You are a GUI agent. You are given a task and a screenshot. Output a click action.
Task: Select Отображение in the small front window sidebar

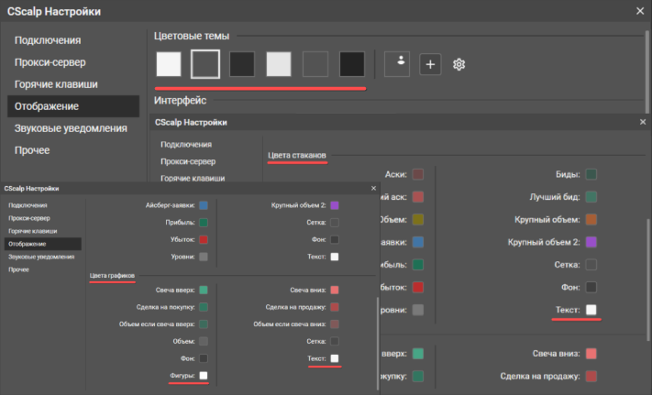pyautogui.click(x=43, y=244)
